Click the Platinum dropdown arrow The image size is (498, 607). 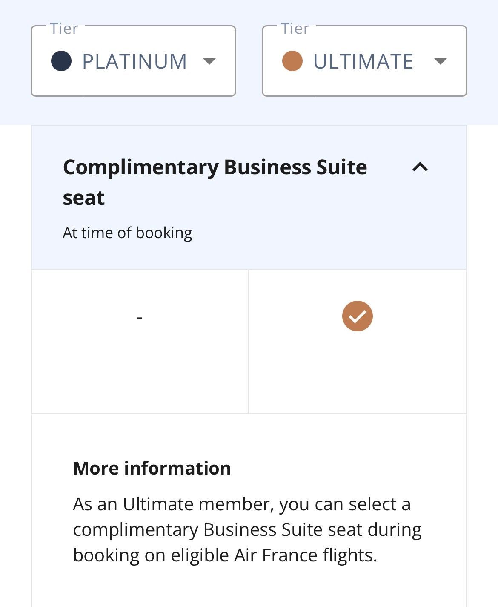(x=209, y=61)
